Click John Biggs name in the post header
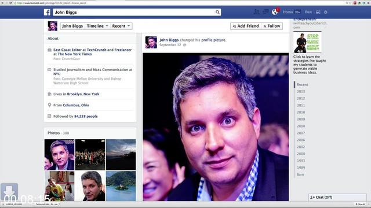Image resolution: width=371 pixels, height=208 pixels. point(169,40)
